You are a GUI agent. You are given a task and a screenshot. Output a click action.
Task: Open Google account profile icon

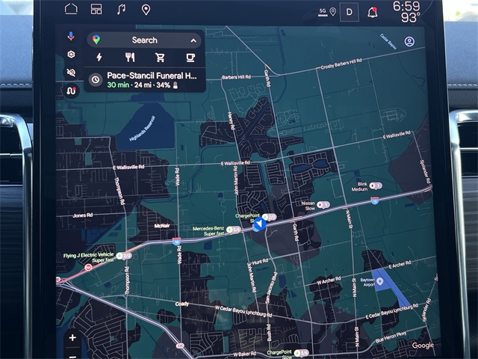(409, 42)
